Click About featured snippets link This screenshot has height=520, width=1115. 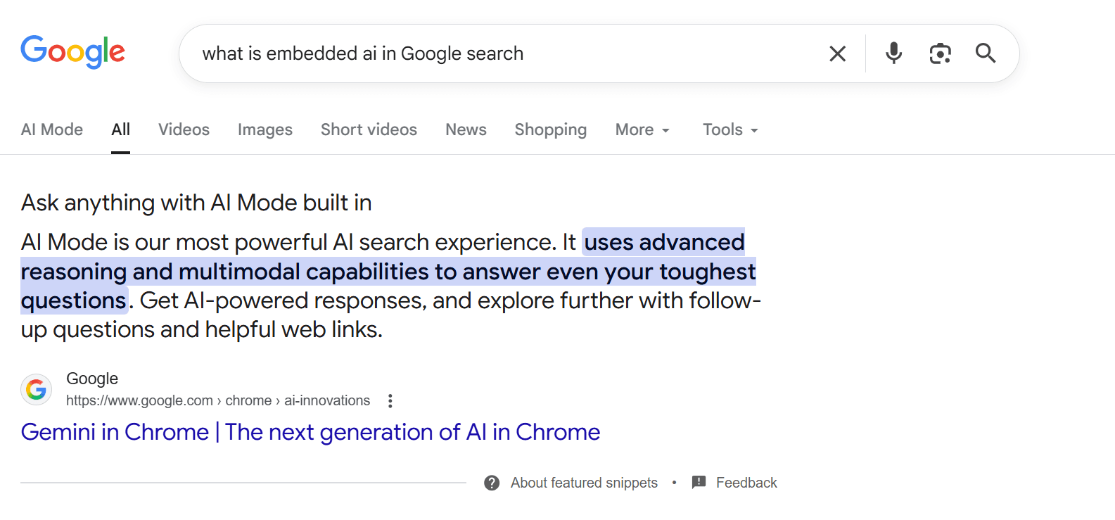pos(584,483)
